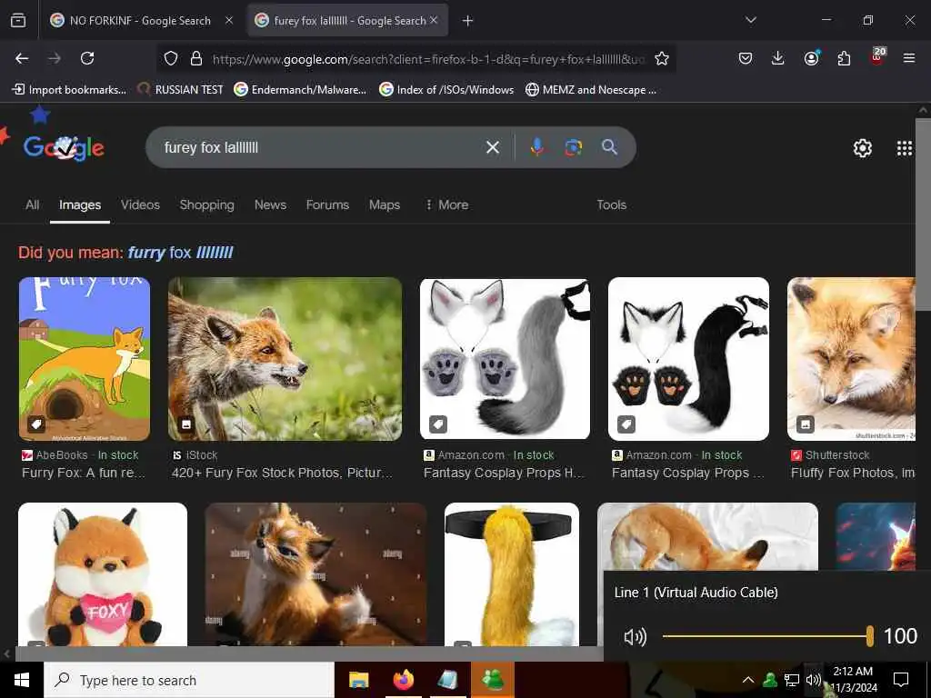Open the Firefox account icon
Screen dimensions: 931x698
pyautogui.click(x=811, y=58)
